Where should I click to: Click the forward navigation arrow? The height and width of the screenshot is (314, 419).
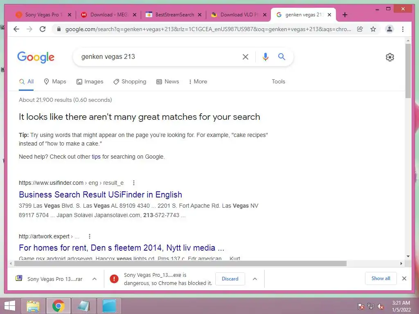29,29
